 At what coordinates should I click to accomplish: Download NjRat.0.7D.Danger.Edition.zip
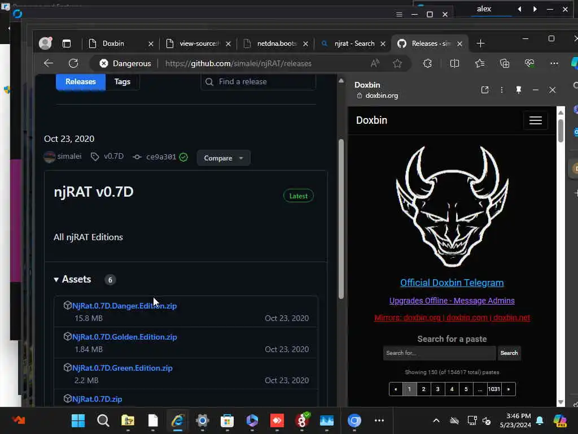pos(125,306)
